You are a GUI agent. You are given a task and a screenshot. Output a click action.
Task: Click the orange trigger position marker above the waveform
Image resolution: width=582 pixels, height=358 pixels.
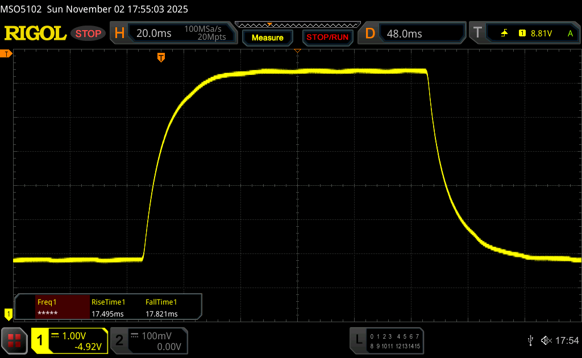[x=161, y=57]
